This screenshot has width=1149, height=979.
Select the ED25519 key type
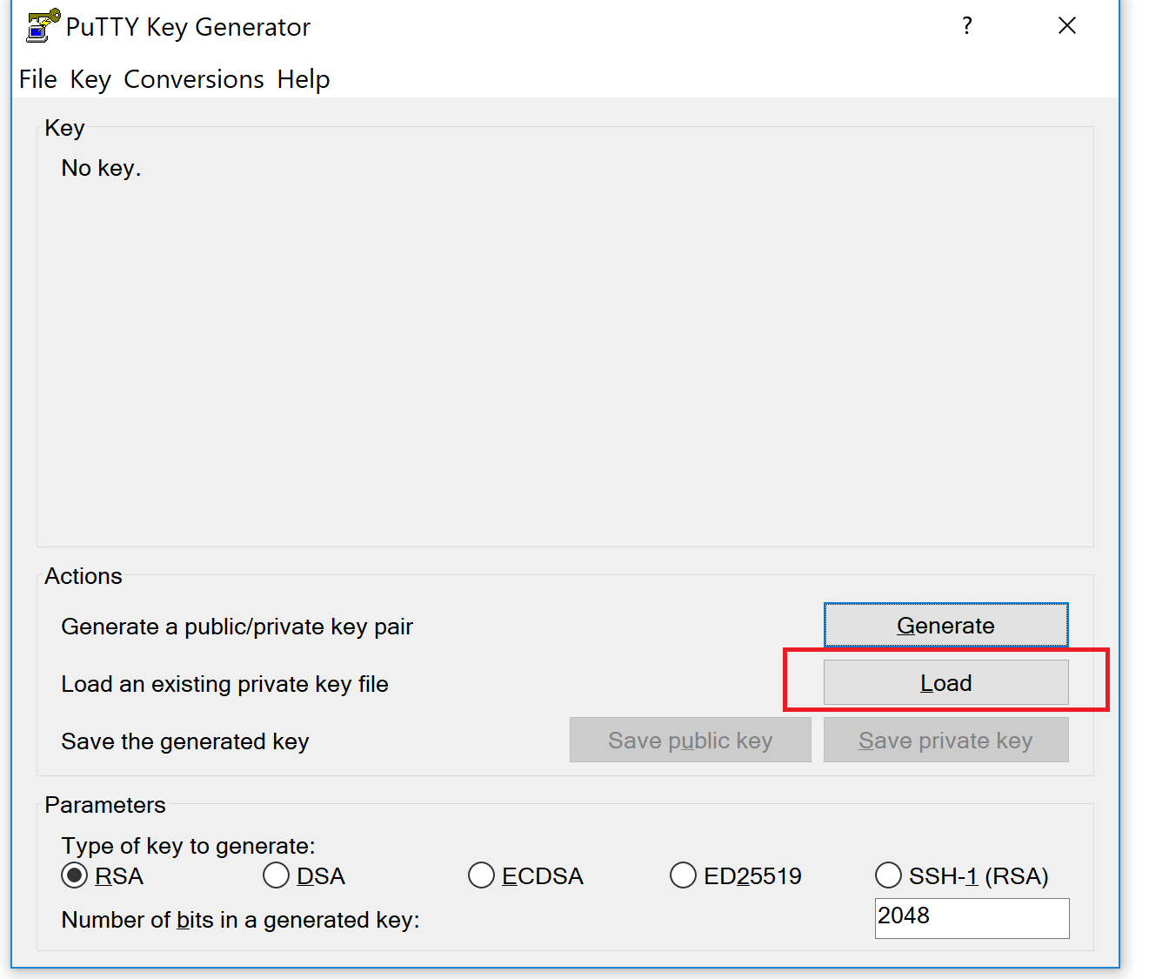pos(737,875)
